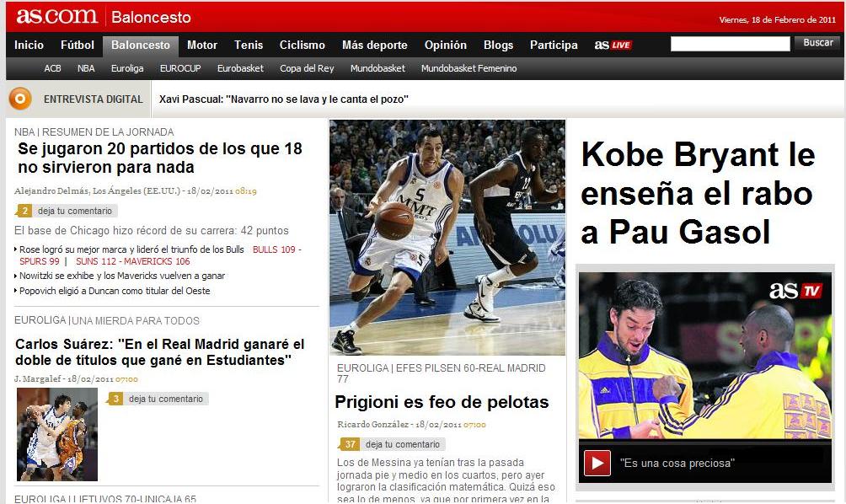Open Más deporte menu
This screenshot has width=846, height=504.
[374, 45]
